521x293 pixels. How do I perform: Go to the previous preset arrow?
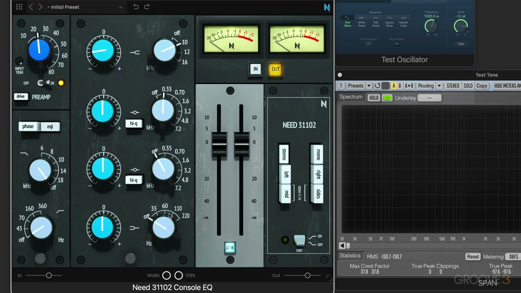31,7
